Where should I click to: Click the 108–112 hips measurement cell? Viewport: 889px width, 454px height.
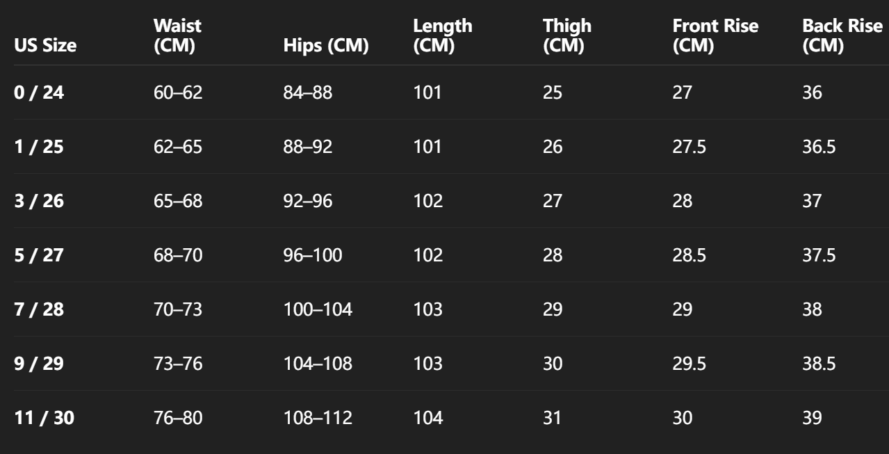[x=318, y=418]
